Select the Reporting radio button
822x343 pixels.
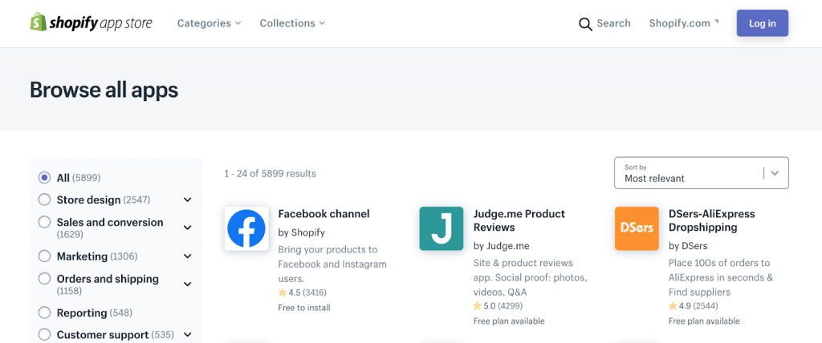pos(45,313)
